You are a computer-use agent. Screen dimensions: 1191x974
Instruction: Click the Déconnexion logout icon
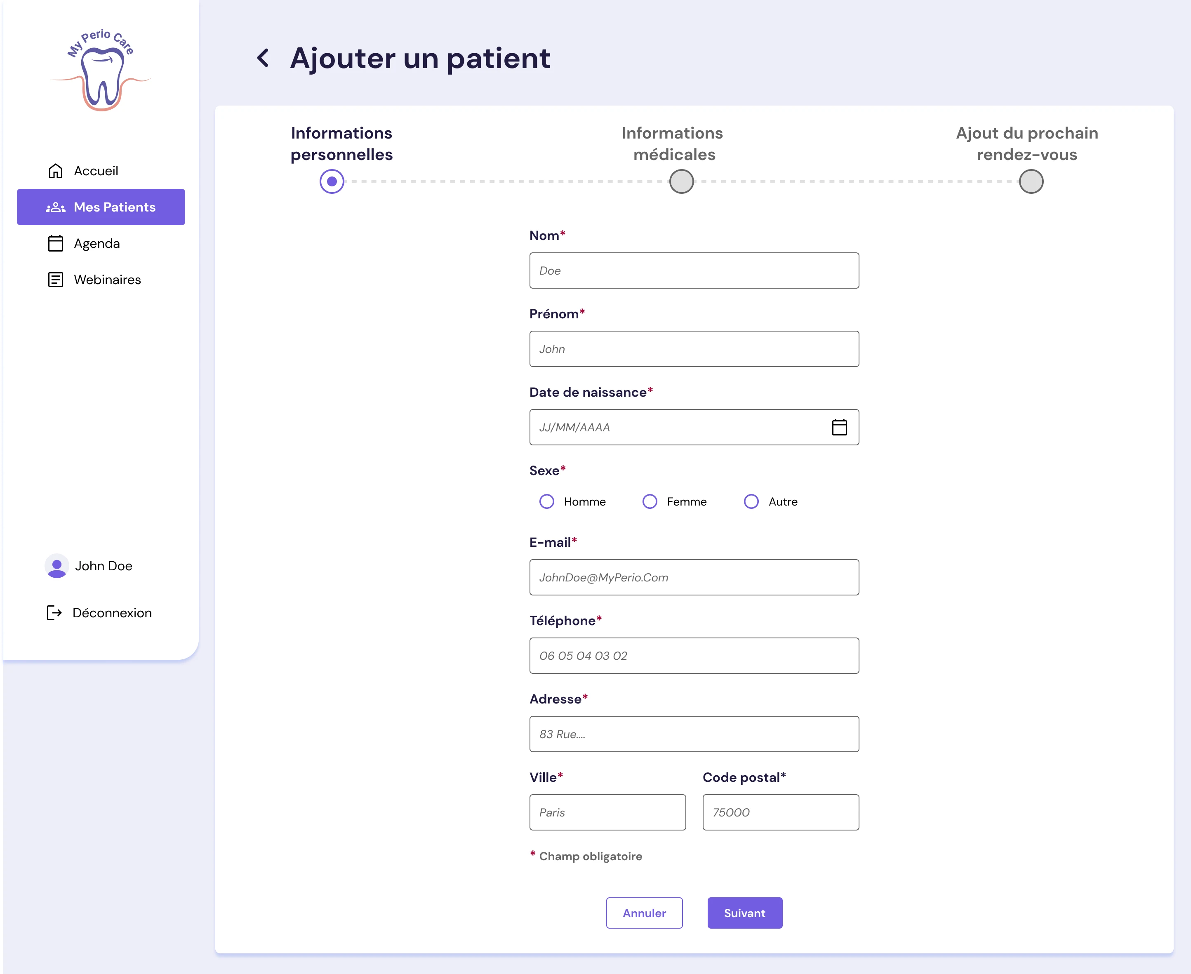[x=54, y=613]
